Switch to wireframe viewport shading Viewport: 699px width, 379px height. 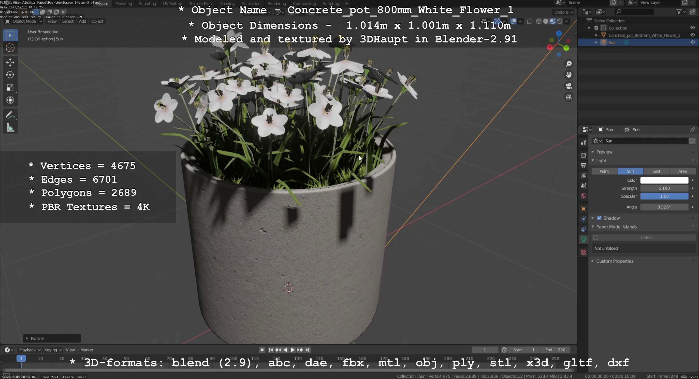(x=539, y=21)
